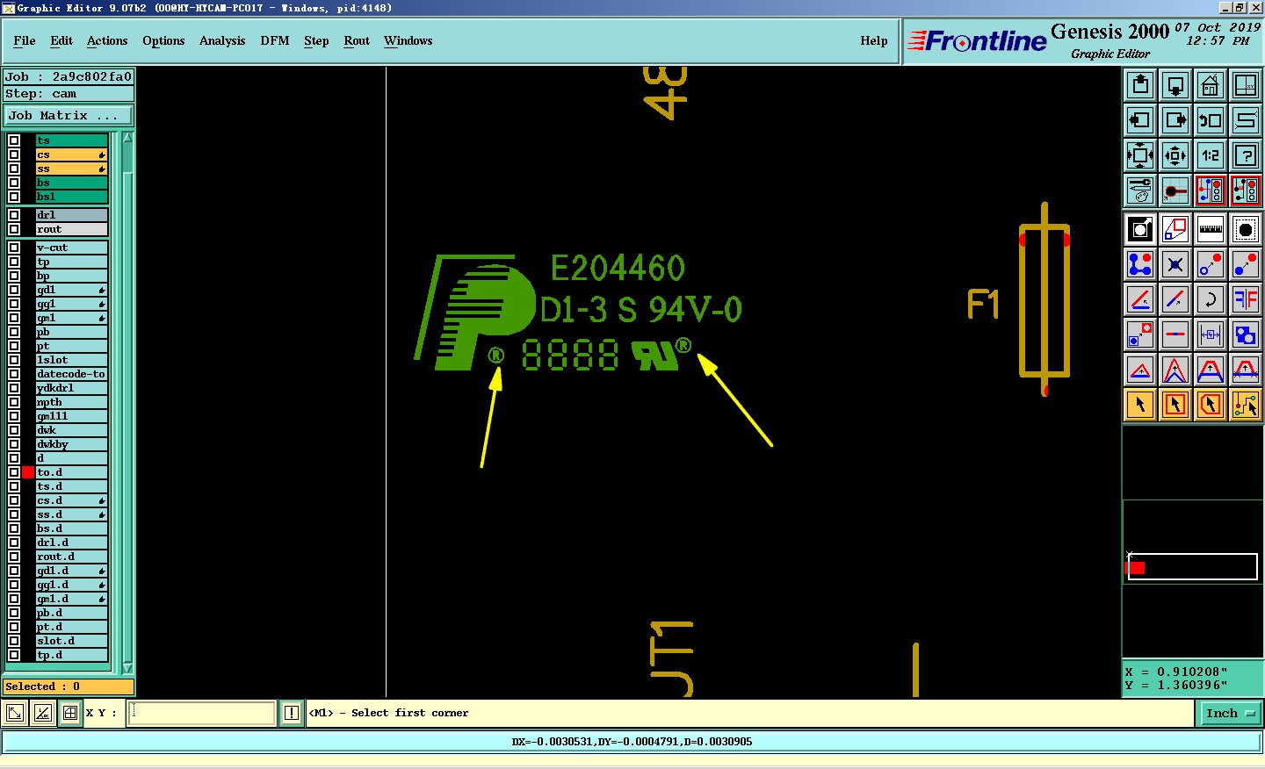Click the circular arrow rotate icon
This screenshot has width=1265, height=769.
pos(1211,299)
